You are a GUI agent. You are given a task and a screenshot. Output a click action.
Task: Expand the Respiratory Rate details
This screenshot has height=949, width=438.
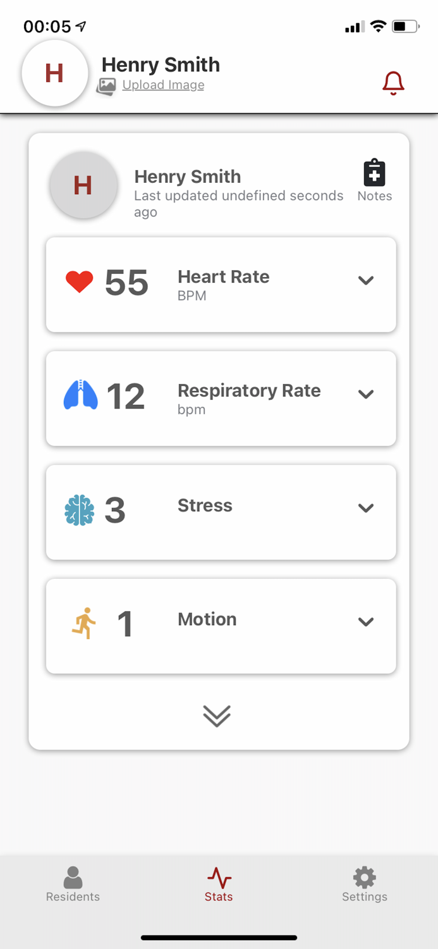pos(365,394)
